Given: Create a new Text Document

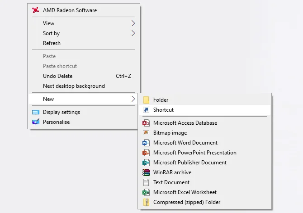Looking at the screenshot, I should (x=205, y=182).
